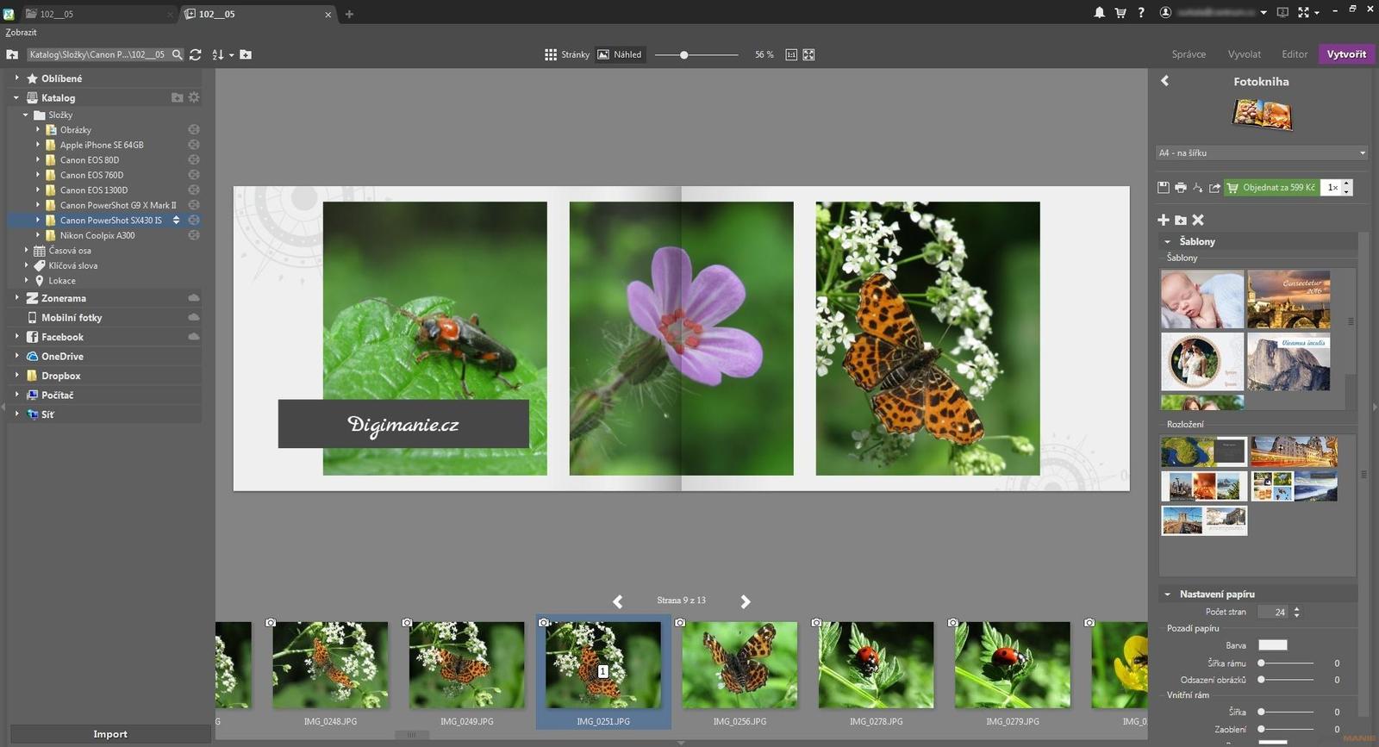Print the photobook with printer icon

click(1181, 188)
